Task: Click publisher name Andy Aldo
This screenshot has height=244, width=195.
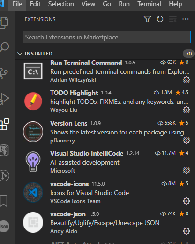Action: 64,231
